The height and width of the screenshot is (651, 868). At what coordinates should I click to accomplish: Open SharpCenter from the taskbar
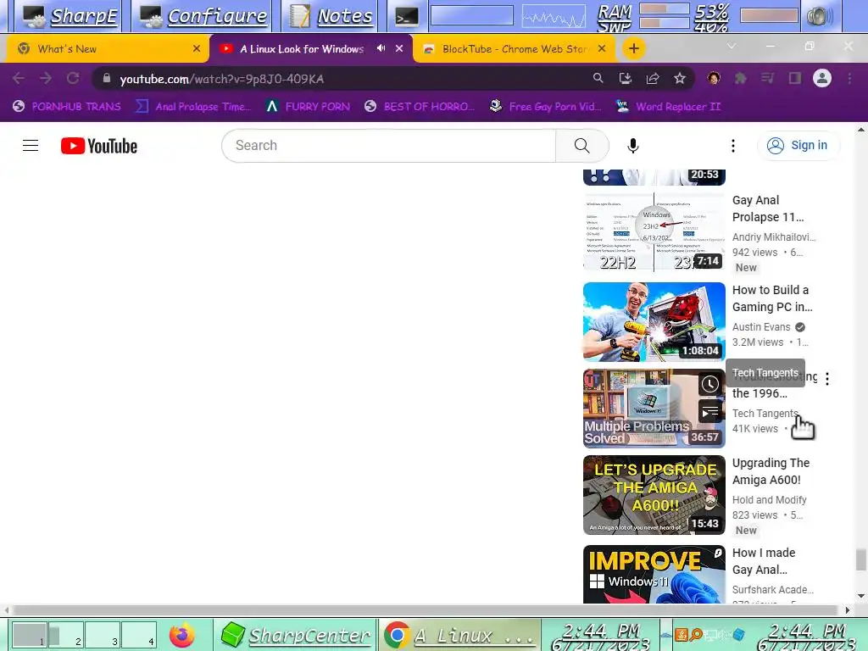click(x=296, y=636)
